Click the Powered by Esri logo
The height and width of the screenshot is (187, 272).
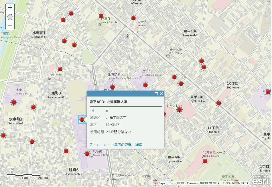tap(260, 180)
